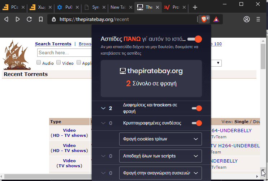Open the site security padlock

[54, 19]
